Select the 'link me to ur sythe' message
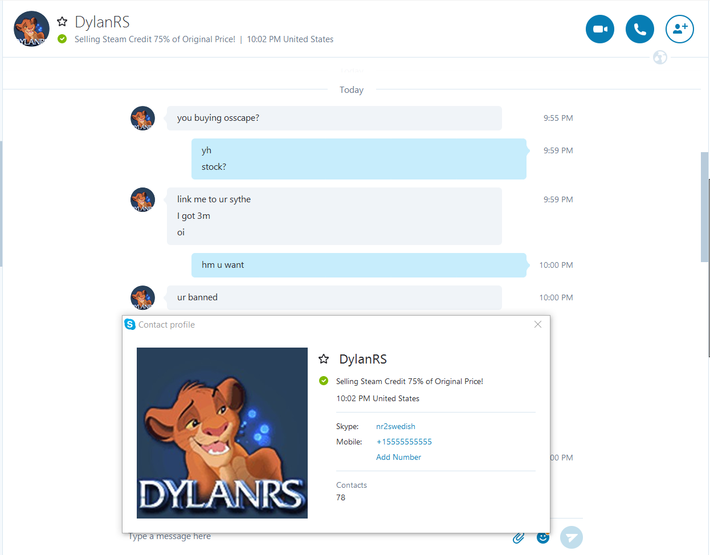The image size is (710, 555). [214, 199]
